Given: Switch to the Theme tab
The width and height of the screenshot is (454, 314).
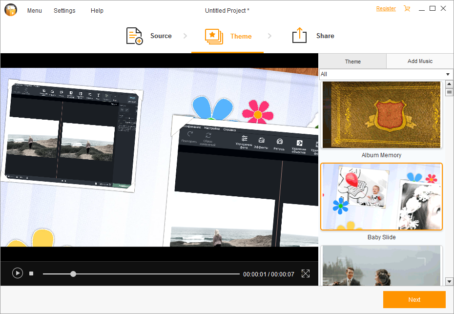Looking at the screenshot, I should tap(352, 62).
